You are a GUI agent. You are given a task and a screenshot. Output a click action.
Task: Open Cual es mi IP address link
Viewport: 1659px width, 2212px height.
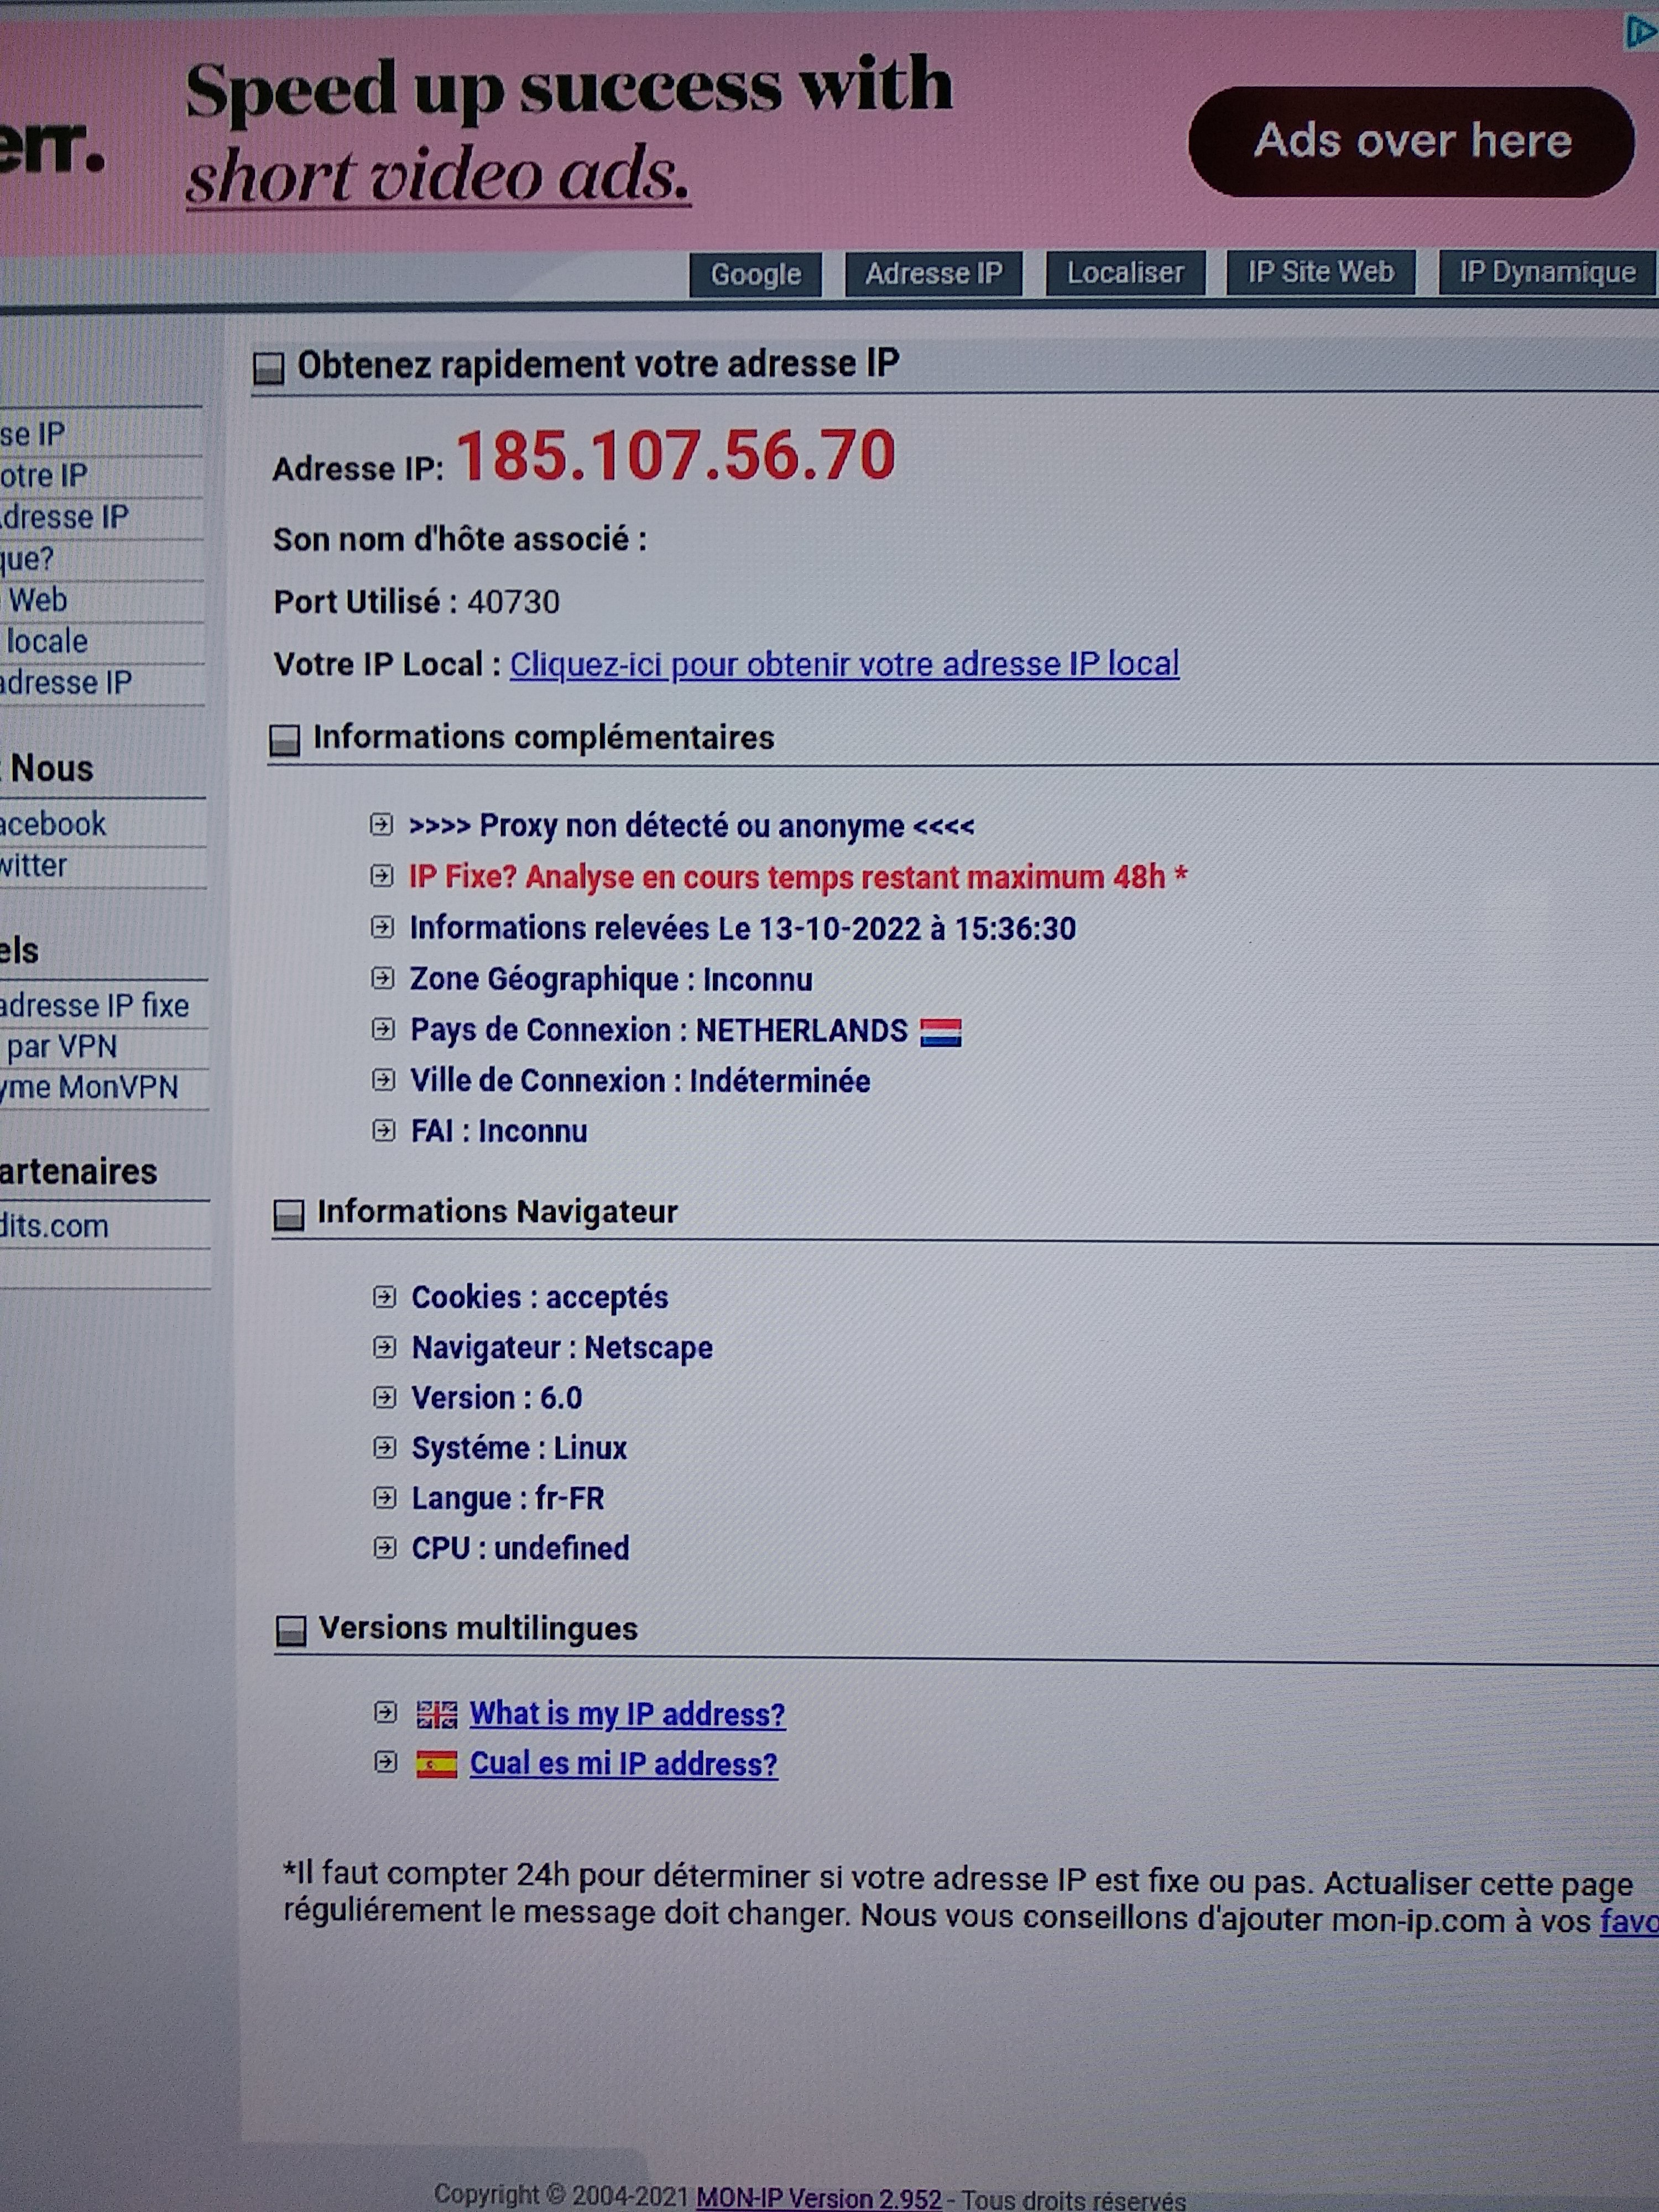tap(623, 1764)
